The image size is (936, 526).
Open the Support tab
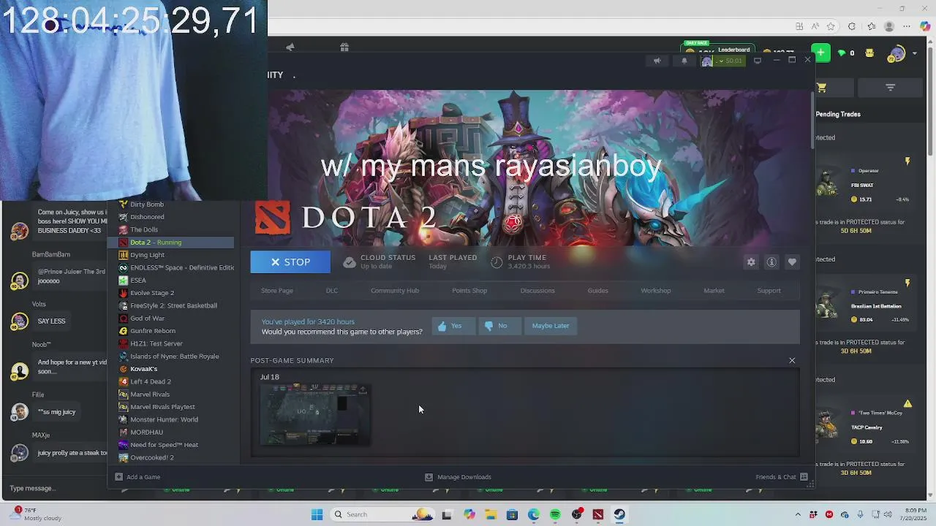tap(769, 291)
